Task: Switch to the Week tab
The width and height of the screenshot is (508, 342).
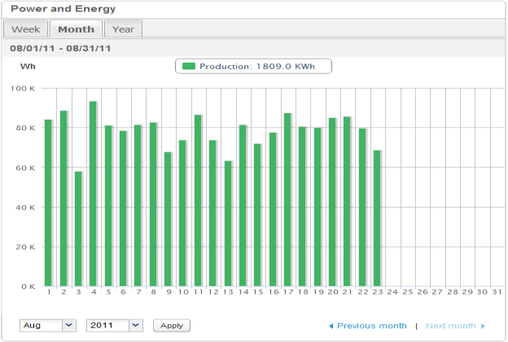Action: pyautogui.click(x=25, y=29)
